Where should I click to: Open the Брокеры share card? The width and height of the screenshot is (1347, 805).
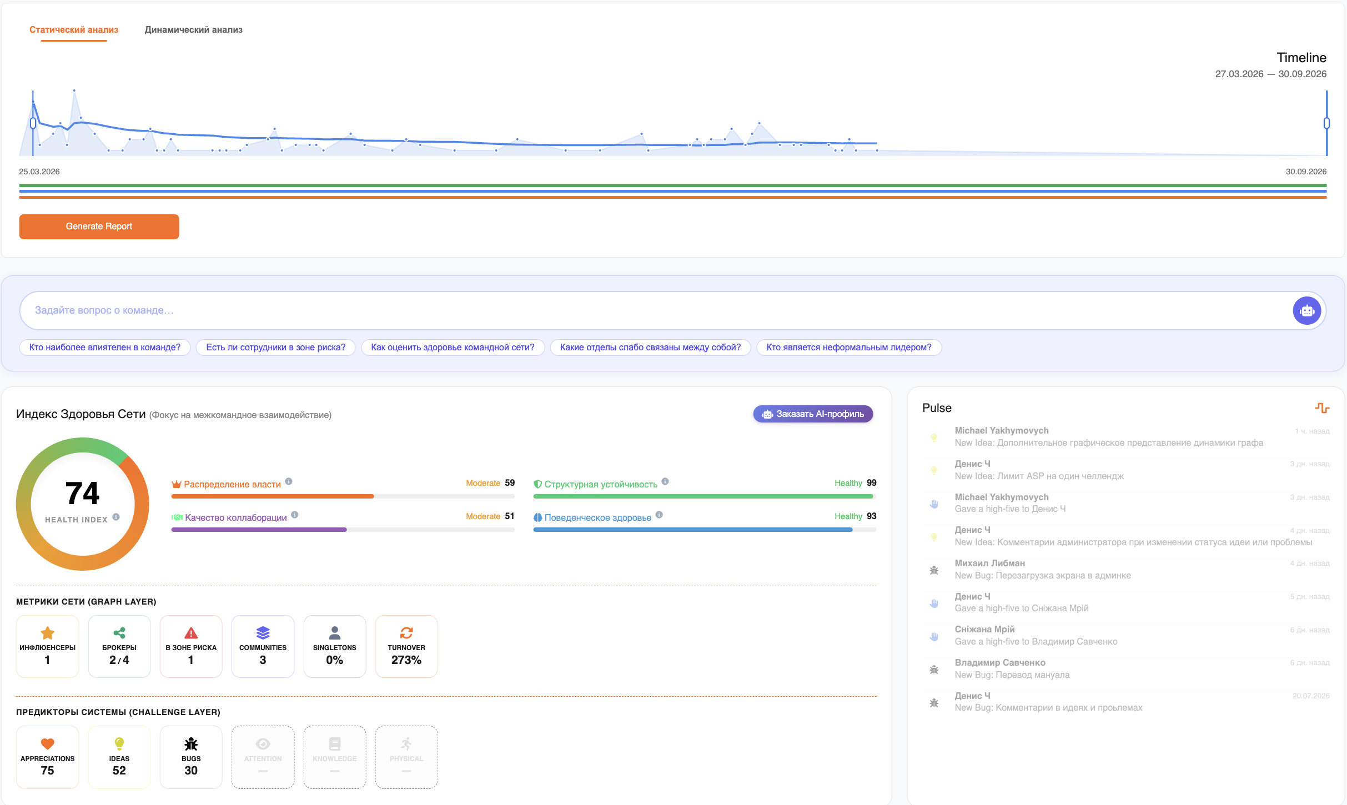(119, 646)
